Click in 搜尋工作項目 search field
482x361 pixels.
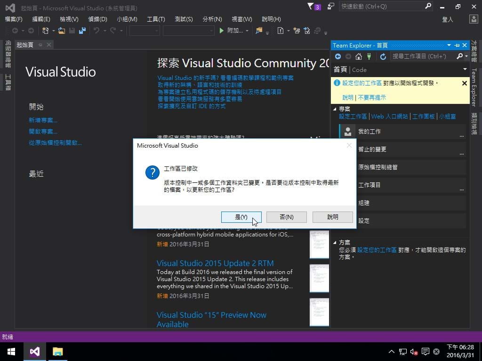coord(423,56)
